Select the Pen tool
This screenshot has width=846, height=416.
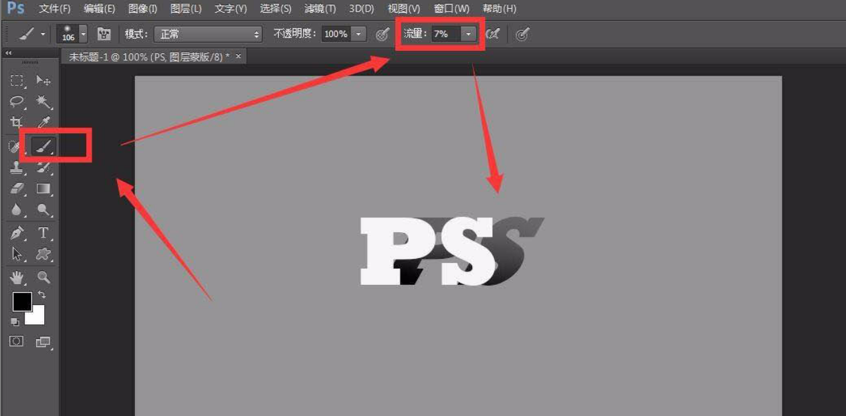click(17, 233)
